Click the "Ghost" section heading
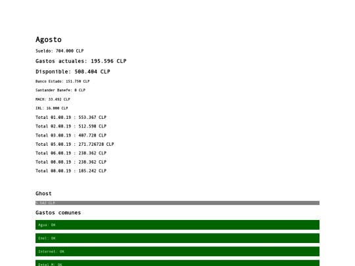The height and width of the screenshot is (266, 355). click(43, 194)
